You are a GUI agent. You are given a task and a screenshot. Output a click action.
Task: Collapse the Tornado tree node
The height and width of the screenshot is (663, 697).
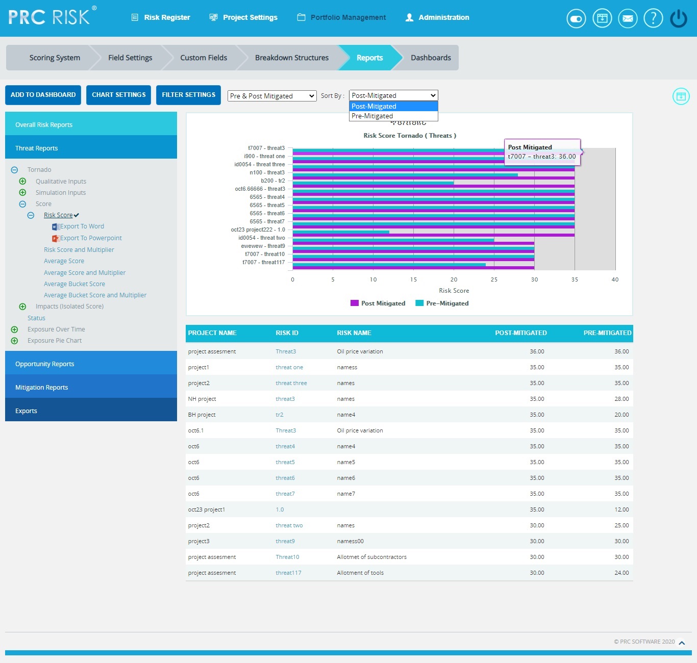pyautogui.click(x=14, y=169)
